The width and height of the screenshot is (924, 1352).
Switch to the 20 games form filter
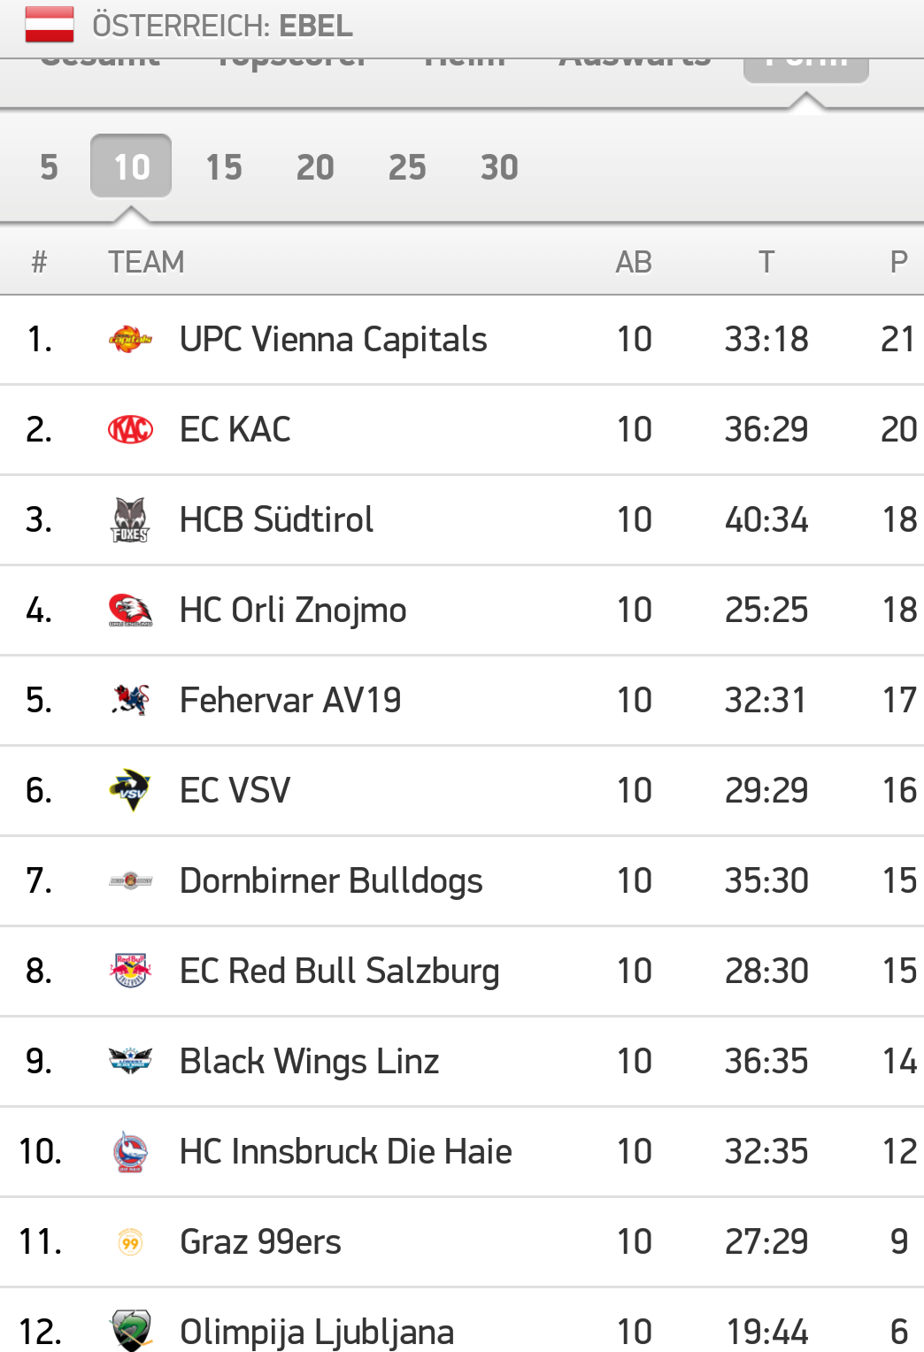click(x=315, y=167)
